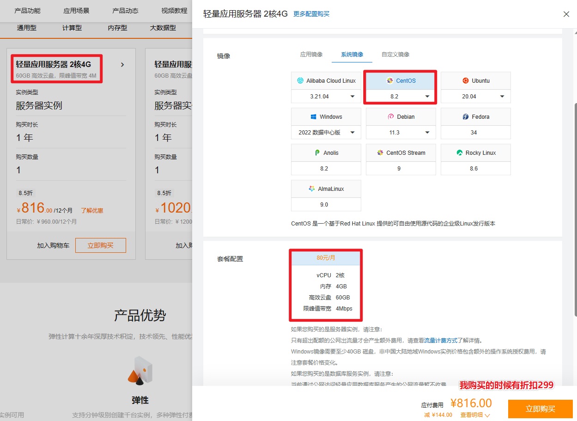577x421 pixels.
Task: Click the Alibaba Cloud Linux logo icon
Action: [300, 81]
